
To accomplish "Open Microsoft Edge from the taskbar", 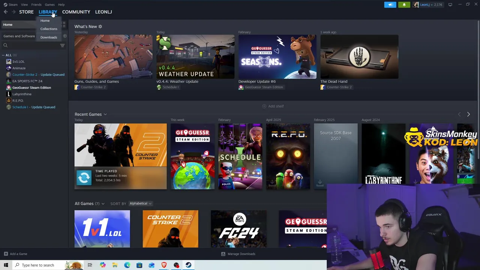I will [x=127, y=265].
